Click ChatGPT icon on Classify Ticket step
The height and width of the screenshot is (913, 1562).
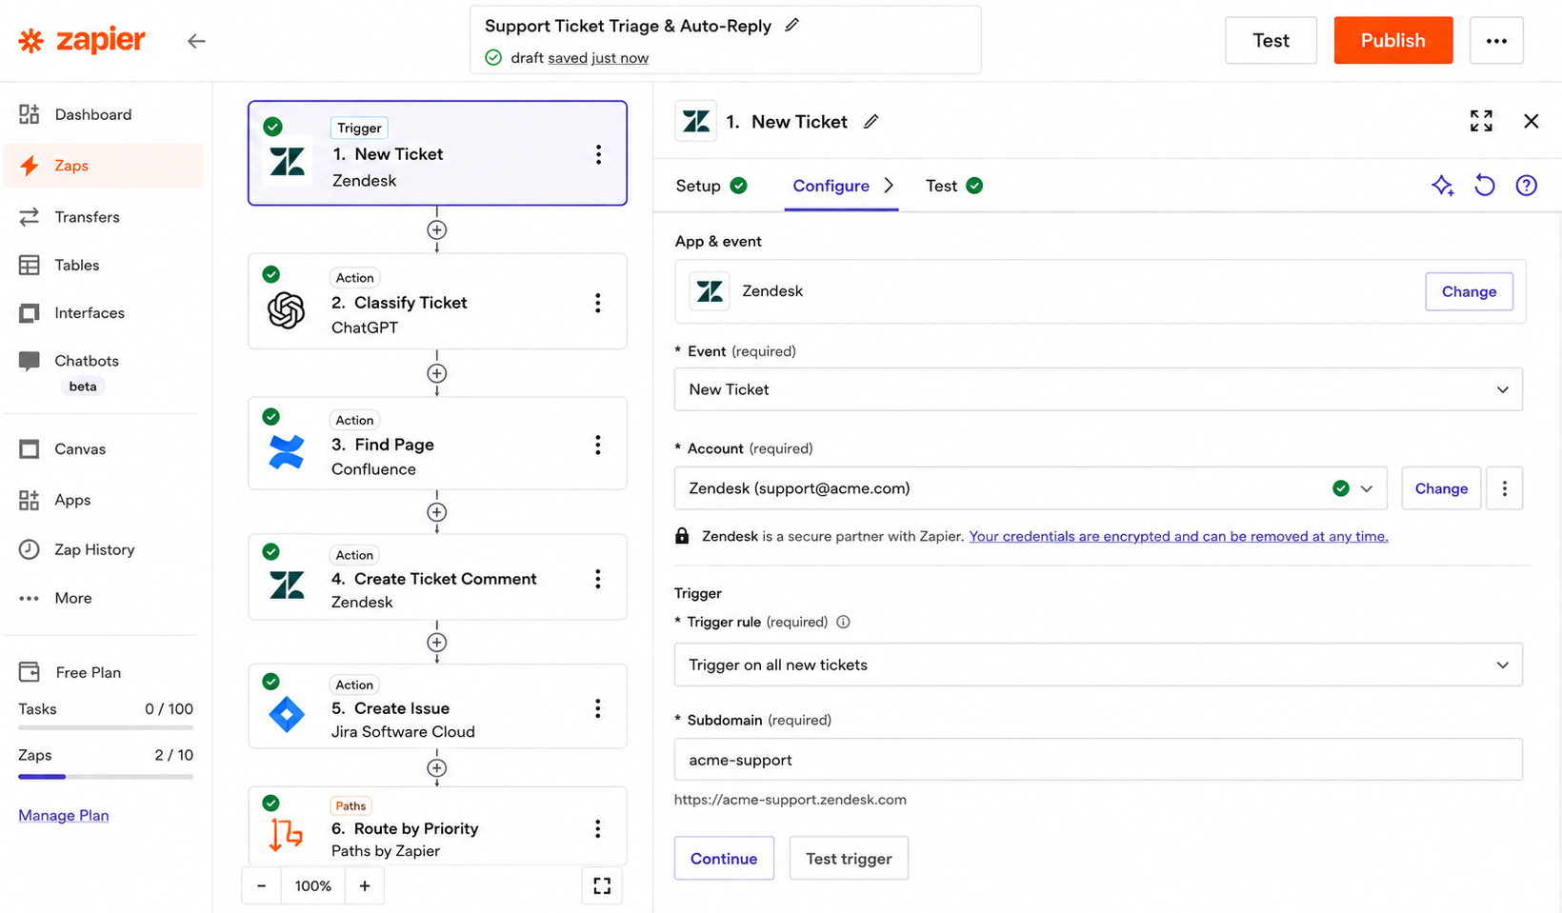pyautogui.click(x=286, y=310)
